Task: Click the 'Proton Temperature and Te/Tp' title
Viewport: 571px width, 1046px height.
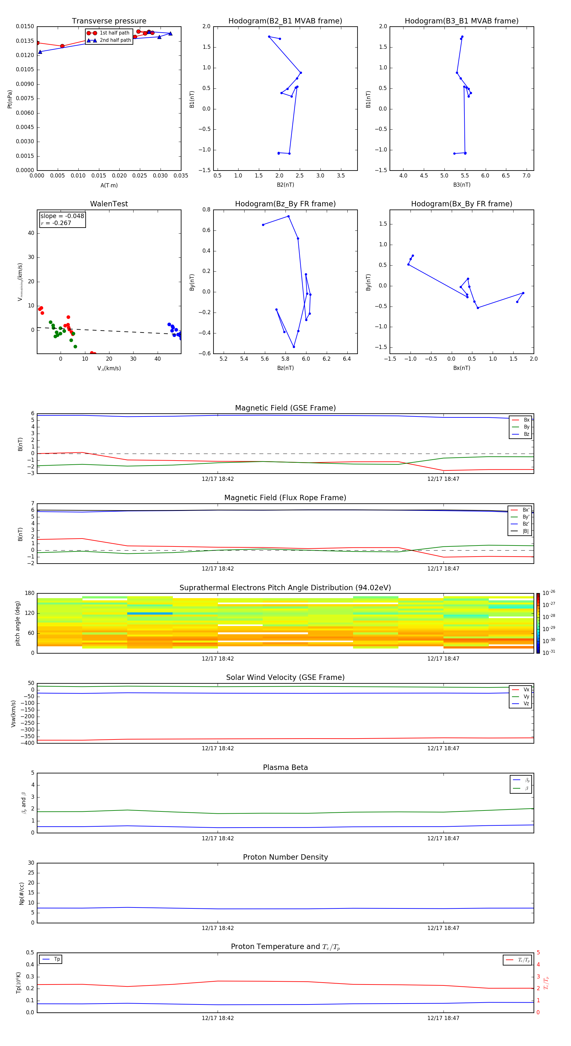Action: tap(285, 946)
